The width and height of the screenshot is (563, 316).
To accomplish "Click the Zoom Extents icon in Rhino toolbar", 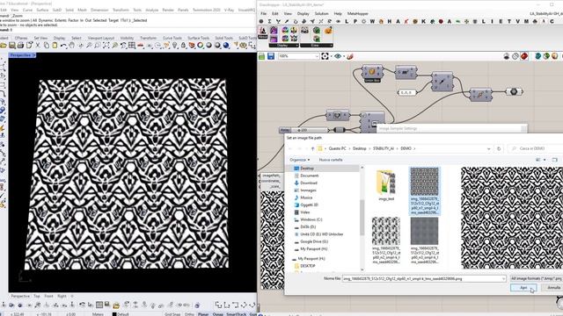I will [106, 46].
